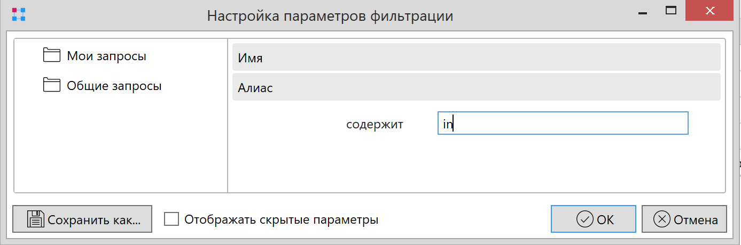Close the Настройка параметров фильтрации dialog

click(x=710, y=11)
